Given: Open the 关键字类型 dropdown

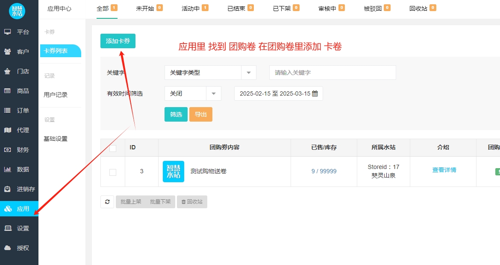Looking at the screenshot, I should tap(209, 73).
